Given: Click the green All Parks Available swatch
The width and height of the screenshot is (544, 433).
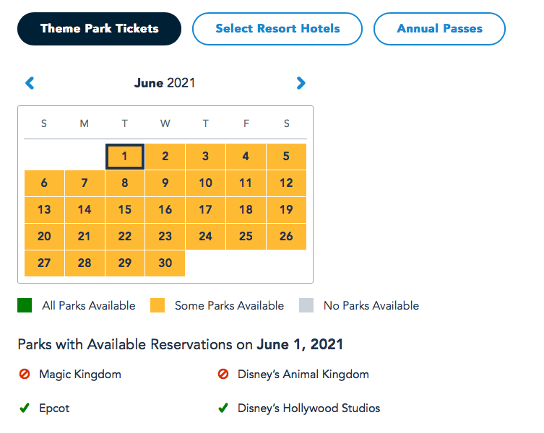Looking at the screenshot, I should tap(25, 306).
